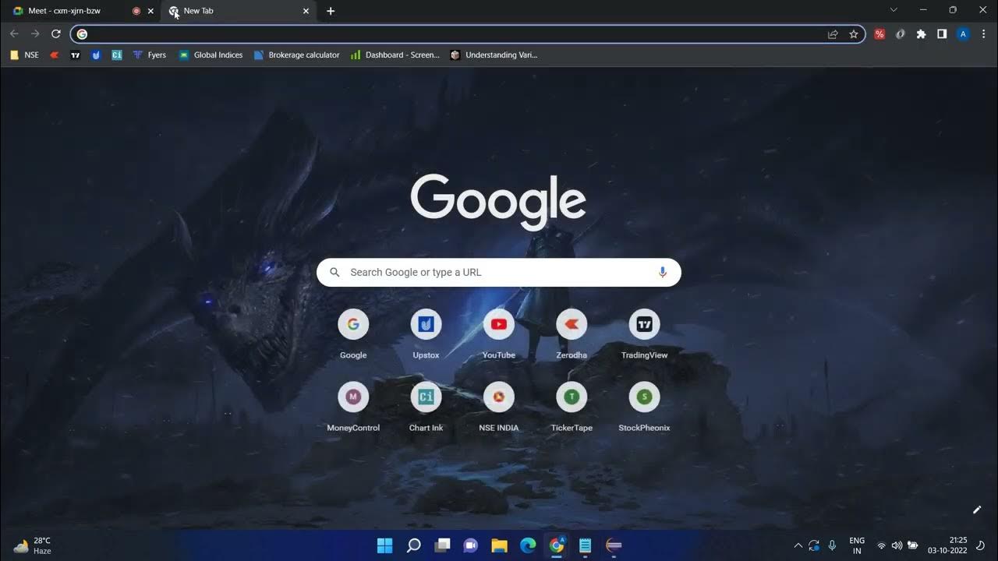Open a new tab with the plus button
This screenshot has height=561, width=998.
pyautogui.click(x=331, y=11)
